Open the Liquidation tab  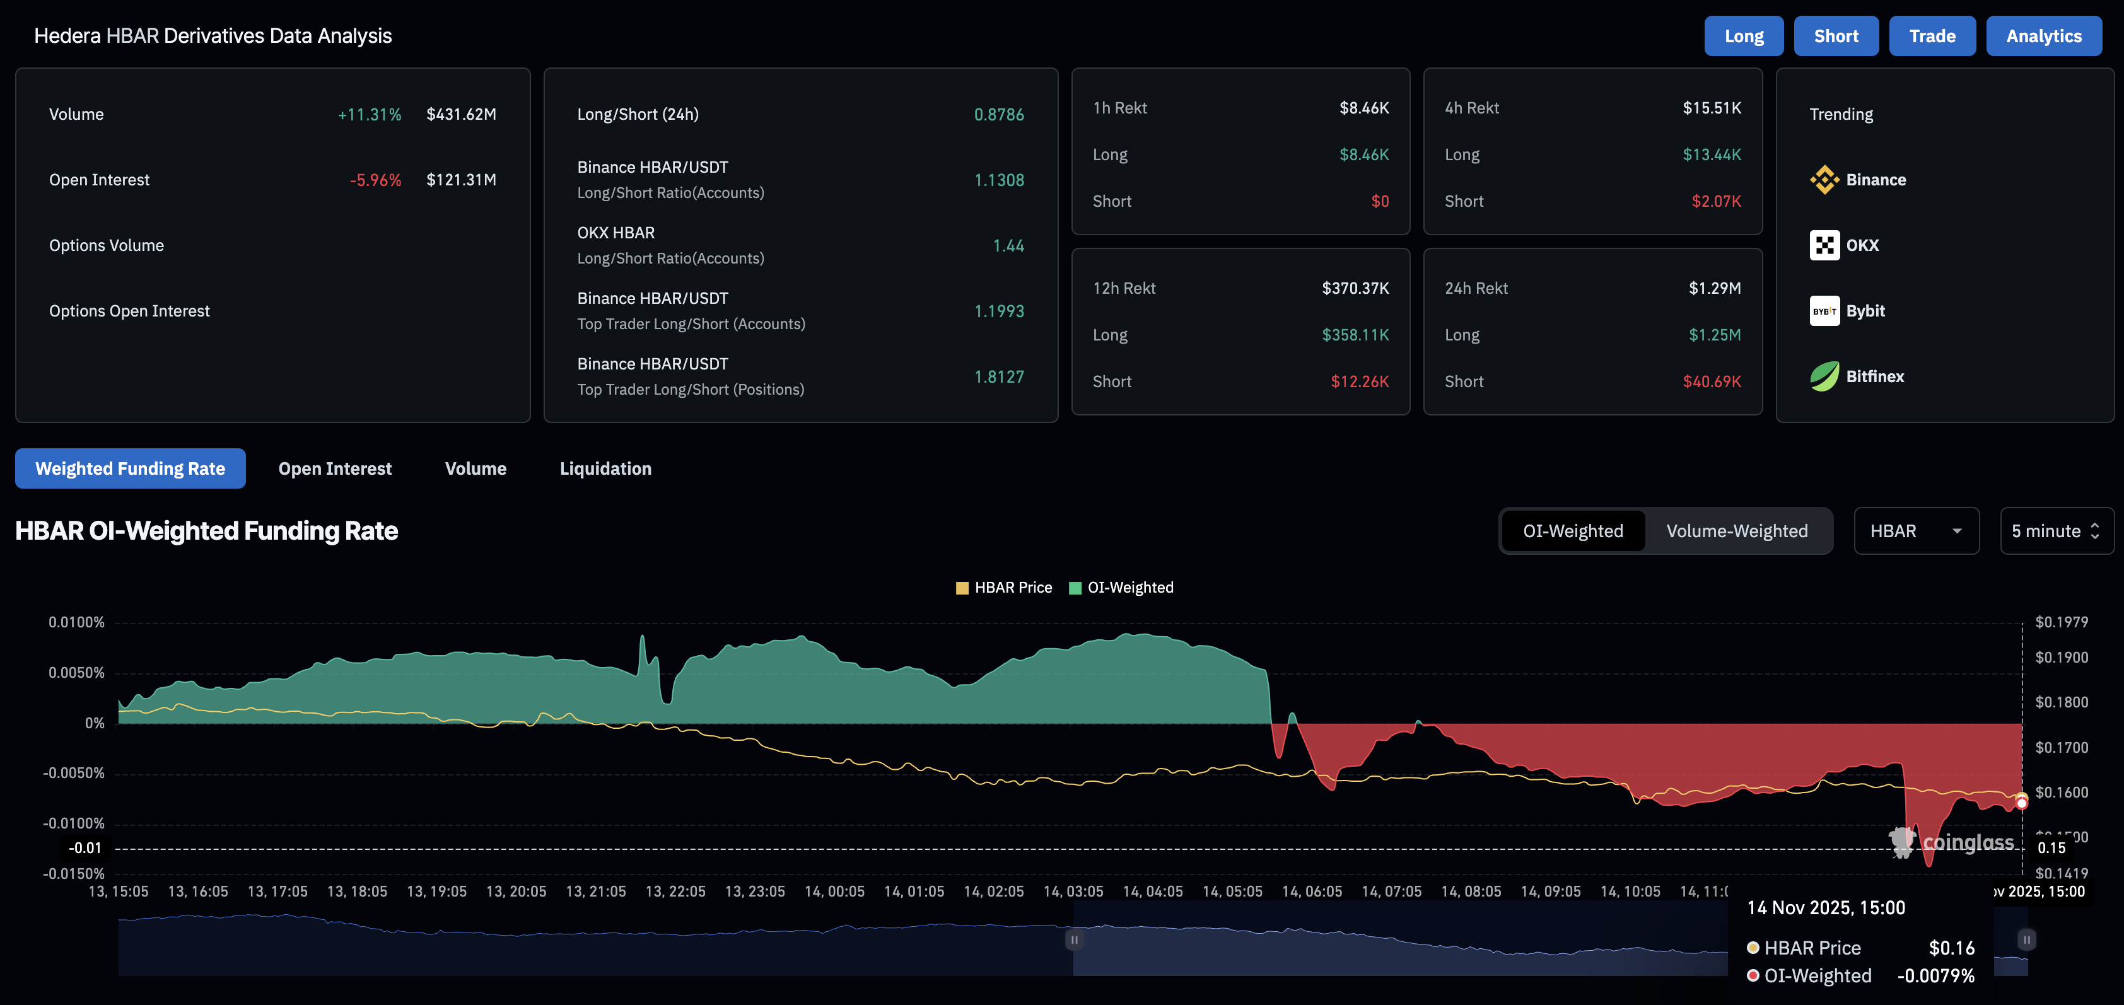[605, 468]
